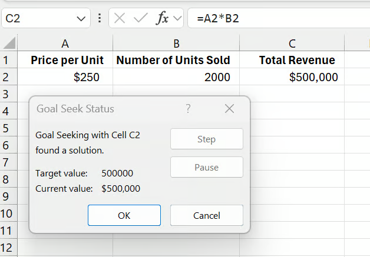
Task: Click the Pause button in the dialog
Action: 206,168
